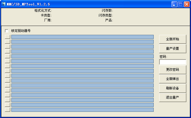Click the 闪存数 label

tap(107, 10)
